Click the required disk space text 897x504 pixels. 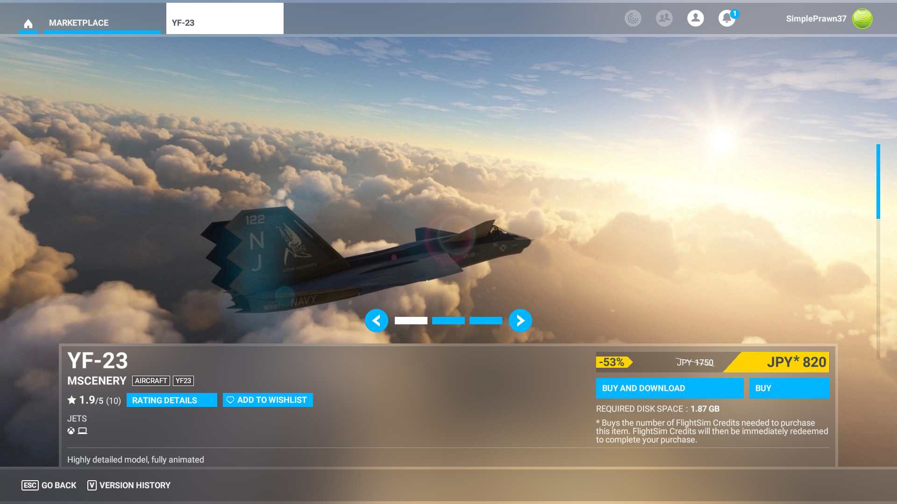click(x=658, y=409)
